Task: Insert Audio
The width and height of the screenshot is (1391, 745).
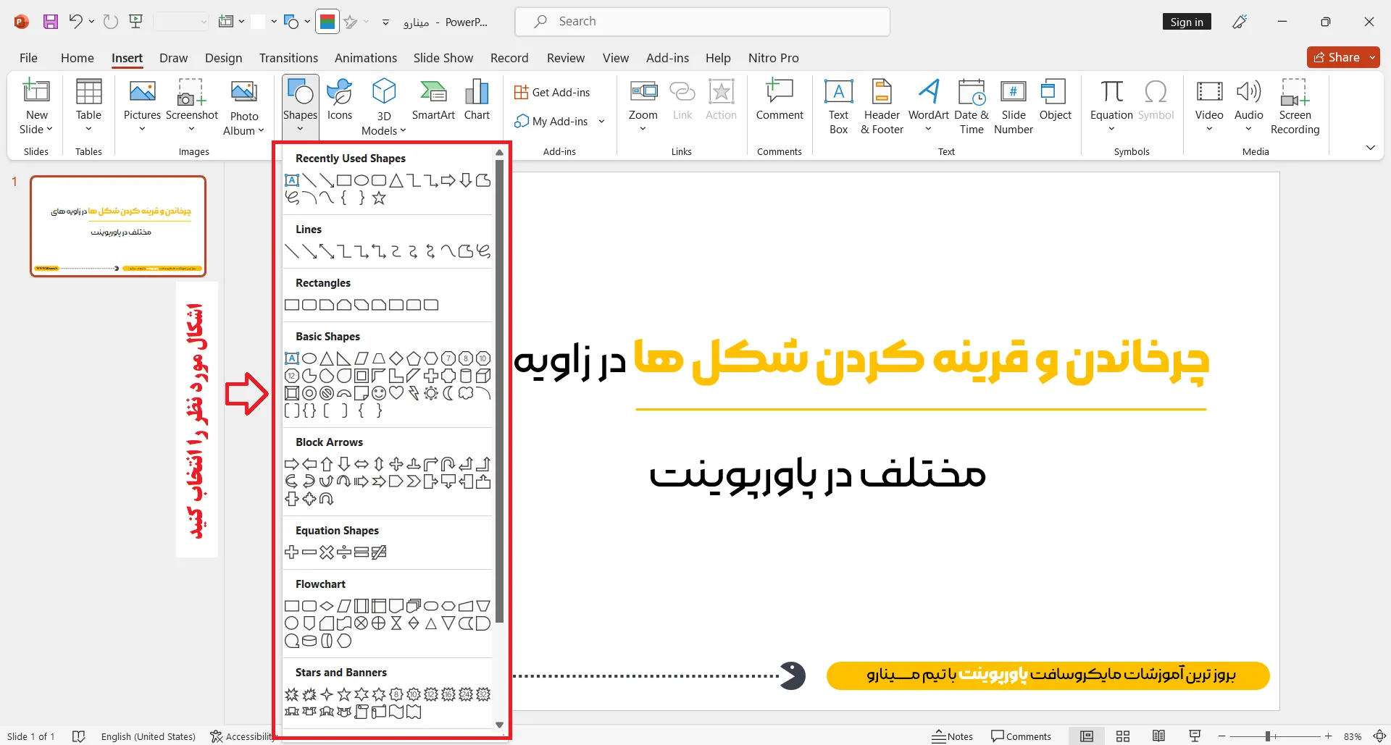Action: tap(1248, 106)
